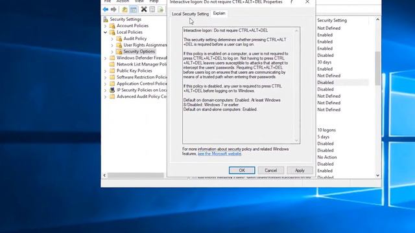Click the 'No Action' setting value
Image resolution: width=415 pixels, height=233 pixels.
[x=327, y=157]
